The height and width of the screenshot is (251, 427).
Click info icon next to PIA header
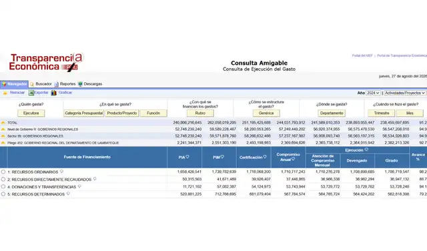point(187,157)
